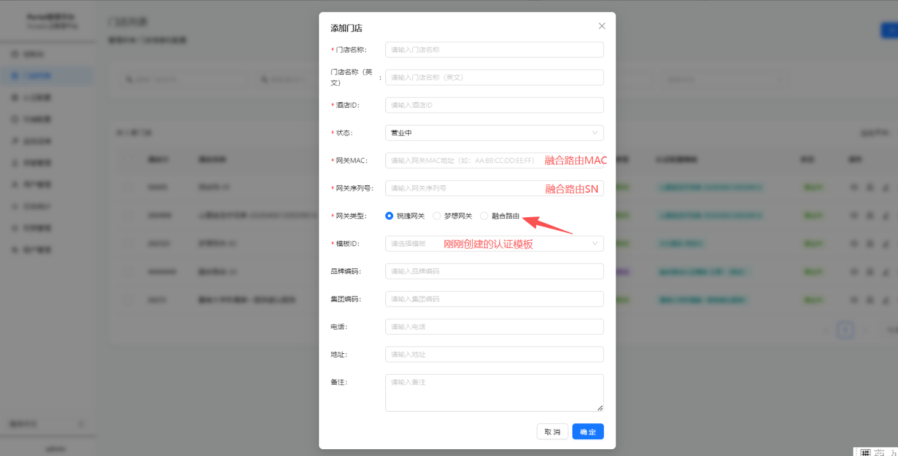Click the 网关序列号 input field
Image resolution: width=898 pixels, height=456 pixels.
494,188
